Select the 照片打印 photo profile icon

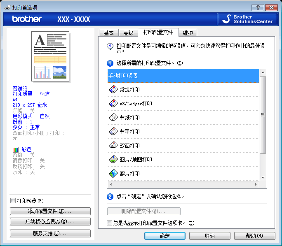click(x=113, y=174)
